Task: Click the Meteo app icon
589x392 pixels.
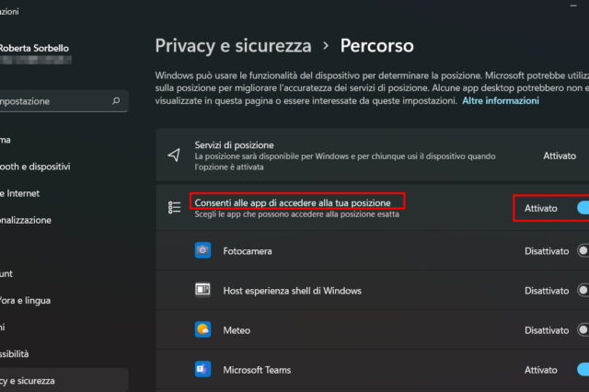Action: [x=203, y=329]
